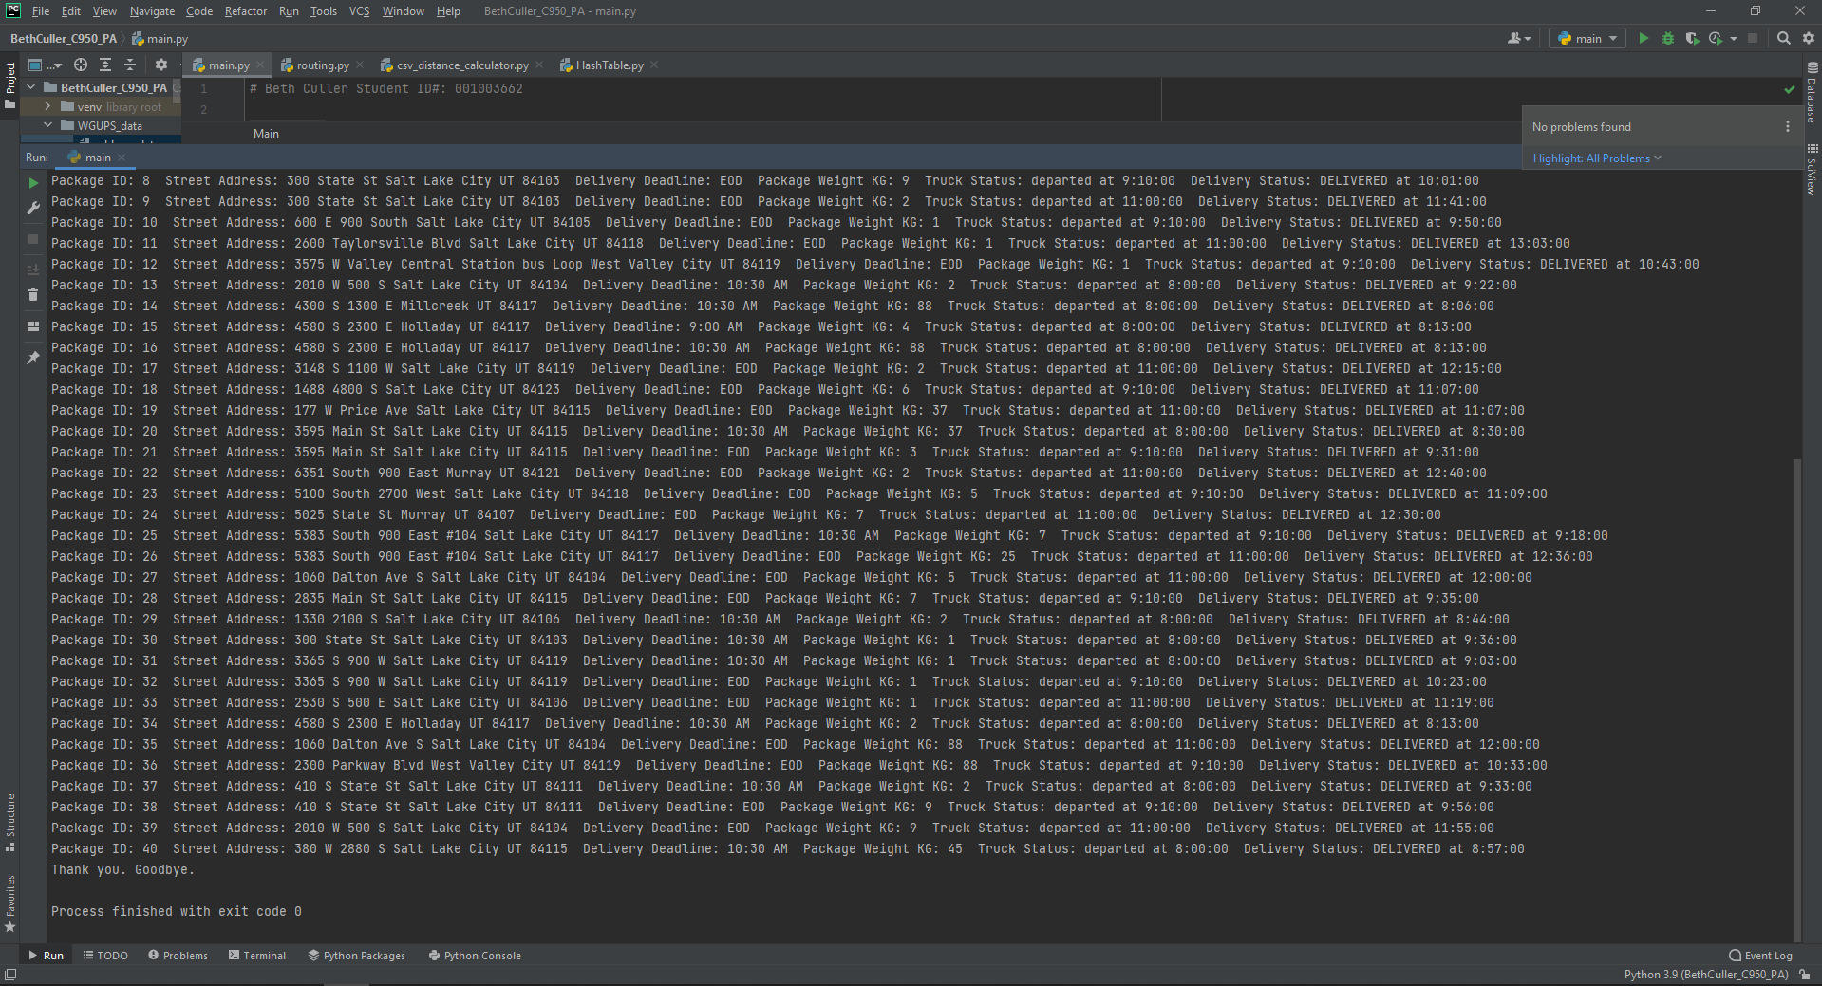Click the lock icon in status bar
The height and width of the screenshot is (986, 1822).
coord(1804,975)
